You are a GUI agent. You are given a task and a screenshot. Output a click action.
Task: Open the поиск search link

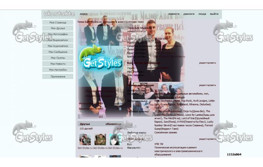click(x=84, y=14)
